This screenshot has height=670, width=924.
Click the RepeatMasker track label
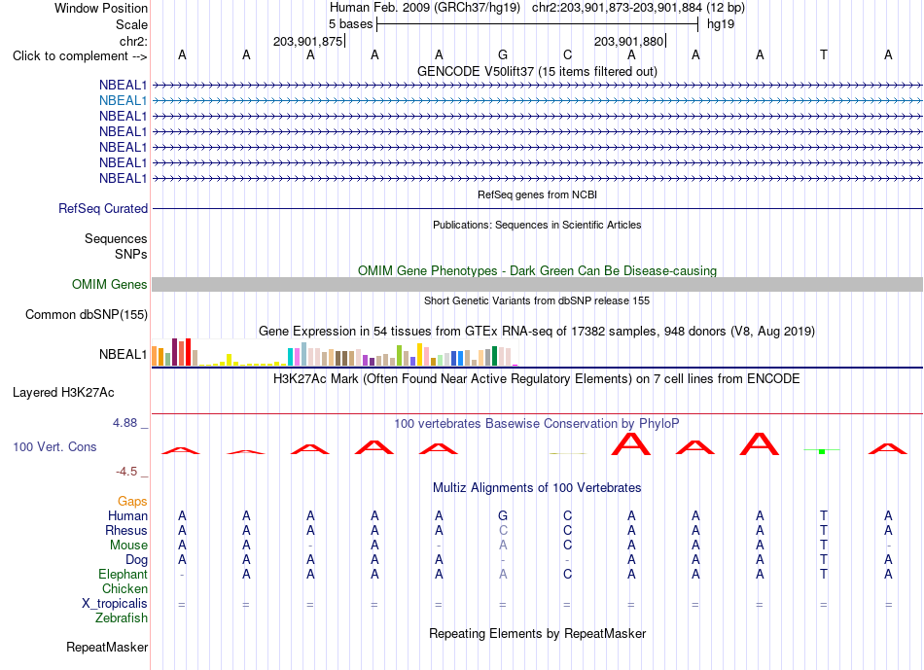point(107,647)
